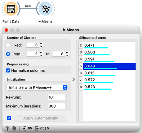Image resolution: width=142 pixels, height=133 pixels.
Task: Open the Initialize with KMeans++ dropdown
Action: click(37, 87)
